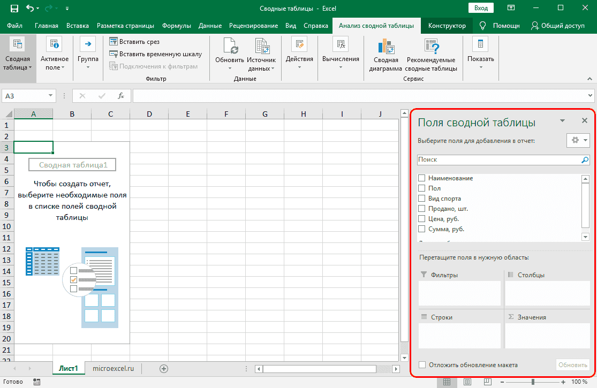Check the Вид спорта field checkbox
Screen dimensions: 597x388
[422, 199]
